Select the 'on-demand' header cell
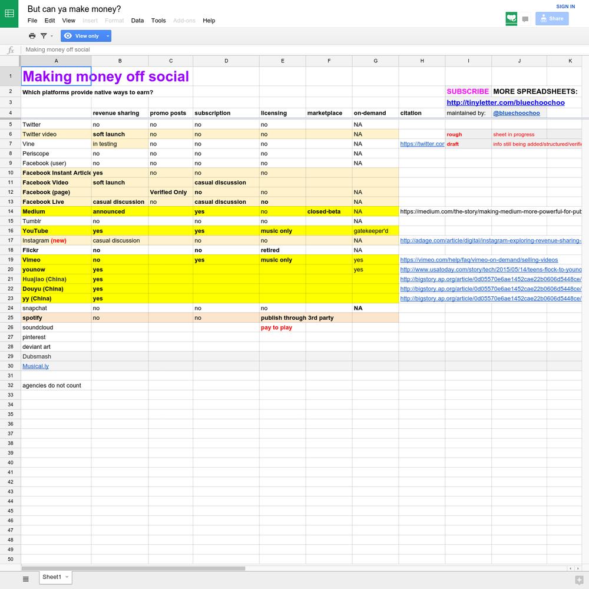 point(375,113)
